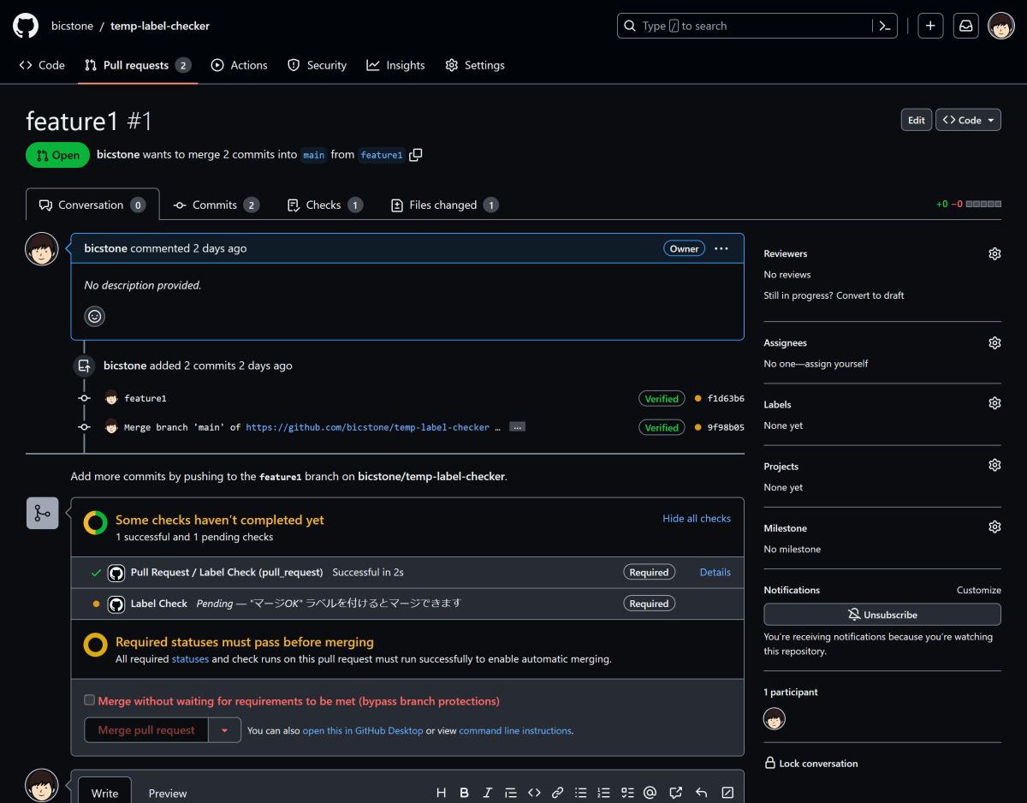Switch editor to Preview tab

coord(168,793)
